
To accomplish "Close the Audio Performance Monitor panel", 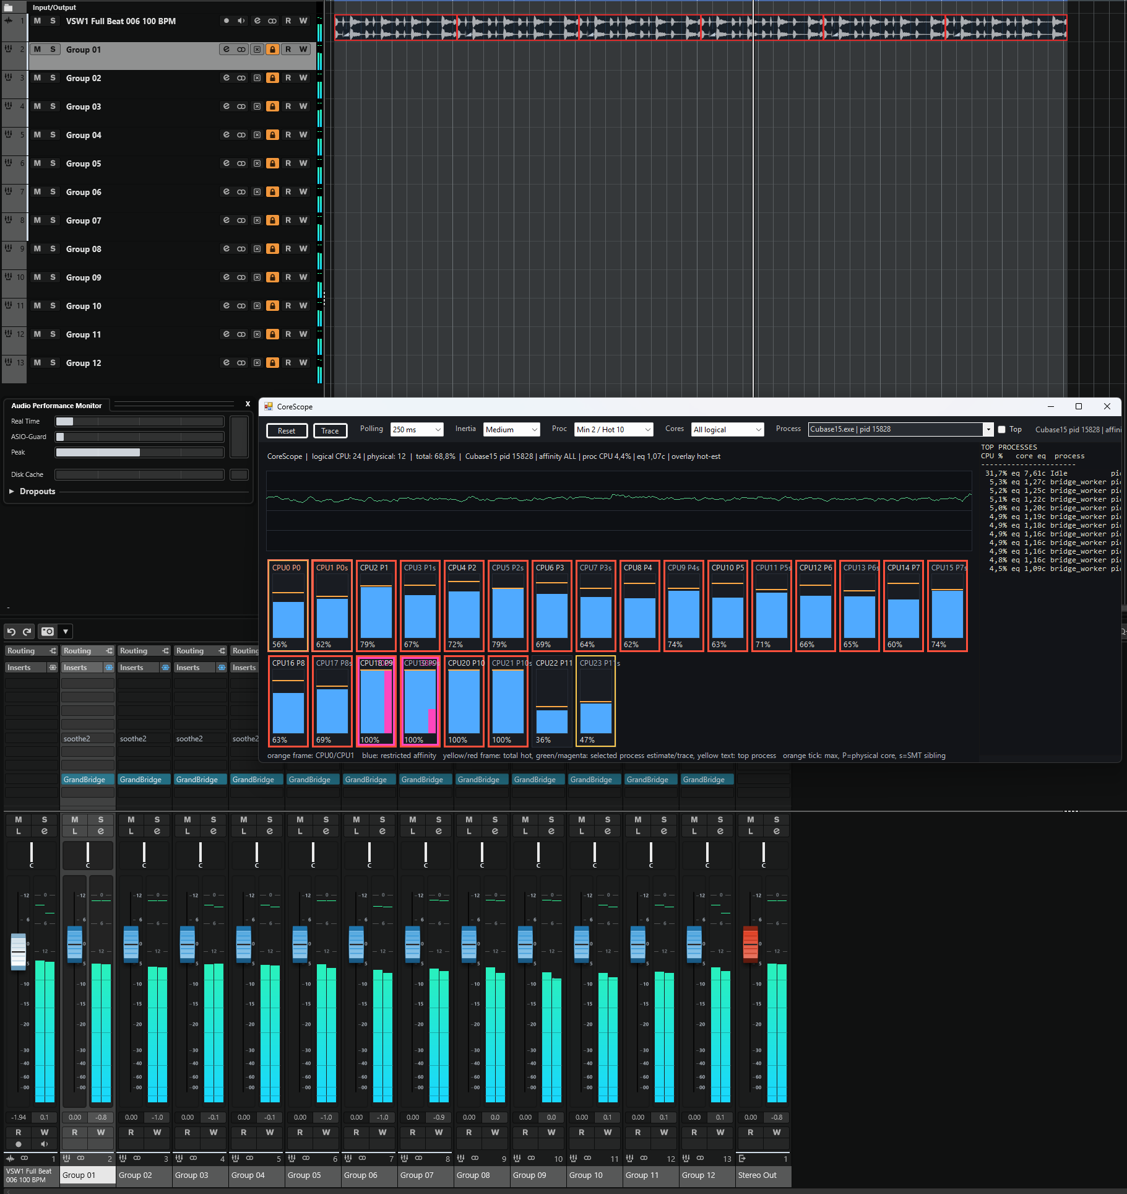I will (x=248, y=404).
